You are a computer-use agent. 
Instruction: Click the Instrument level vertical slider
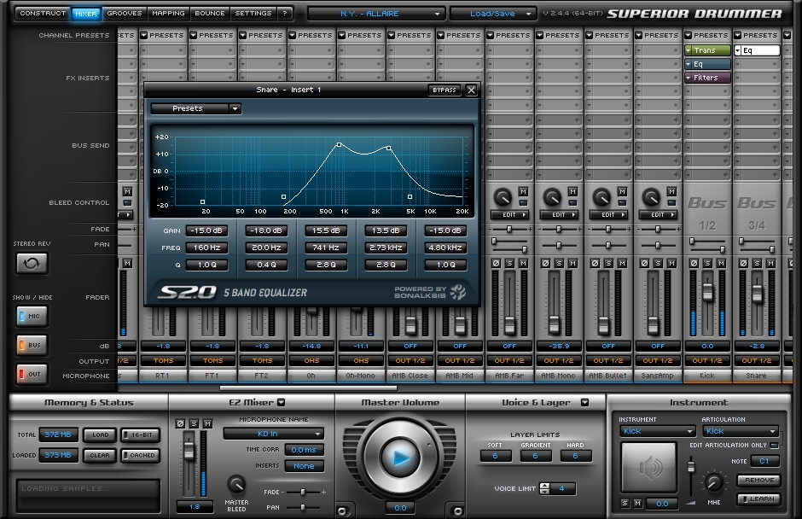click(691, 467)
